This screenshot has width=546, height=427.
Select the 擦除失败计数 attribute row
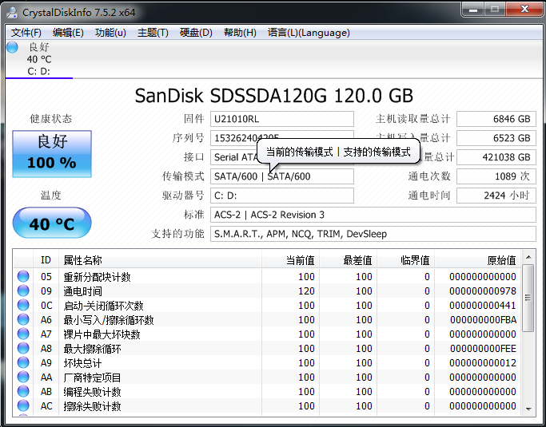pyautogui.click(x=268, y=405)
